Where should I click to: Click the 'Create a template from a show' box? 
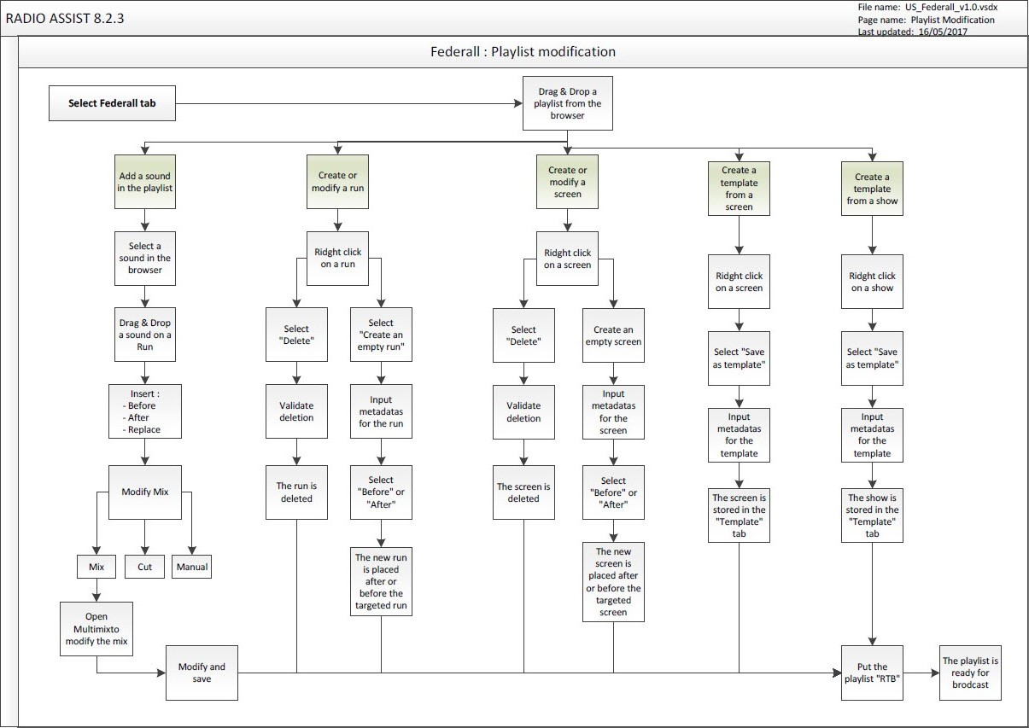[x=872, y=188]
